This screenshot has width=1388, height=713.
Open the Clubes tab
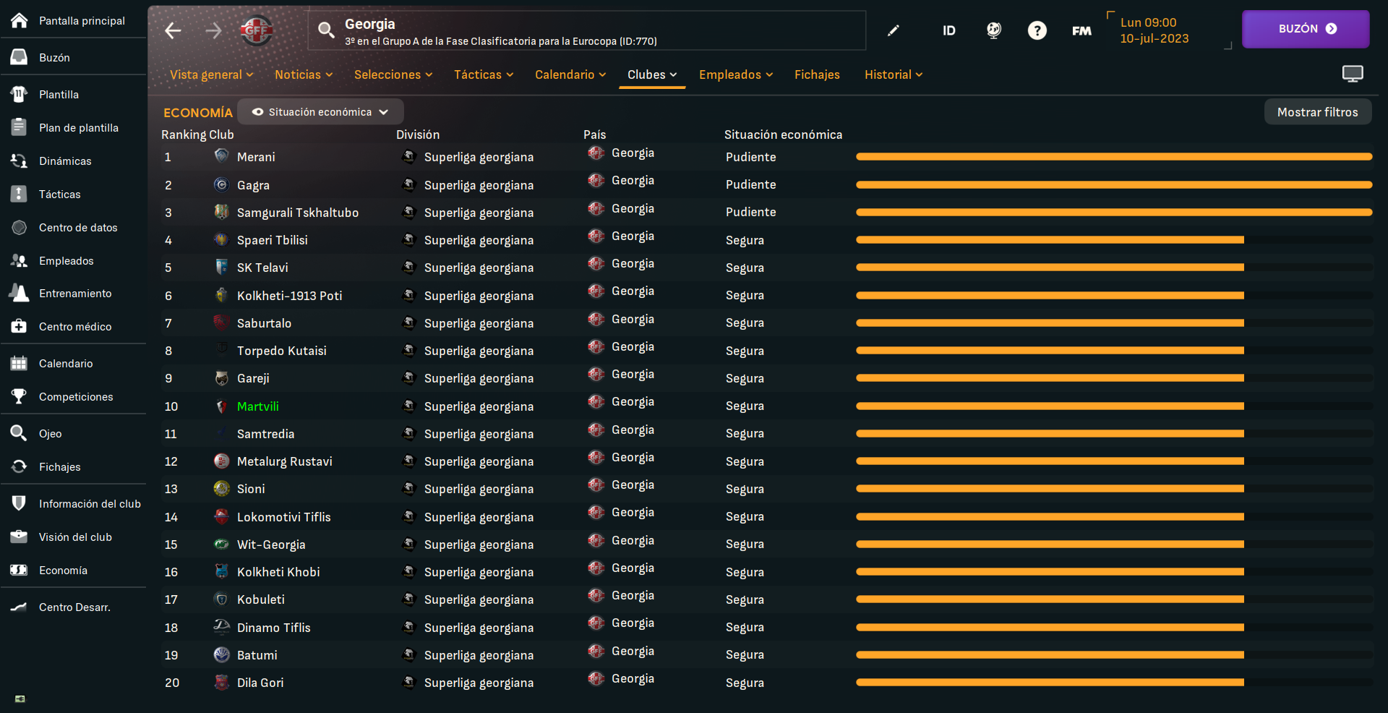(x=651, y=74)
